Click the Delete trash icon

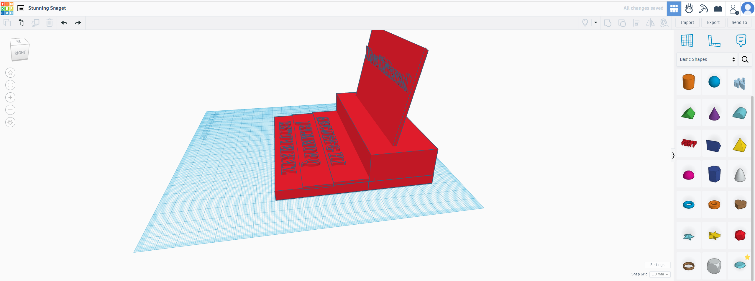tap(50, 23)
